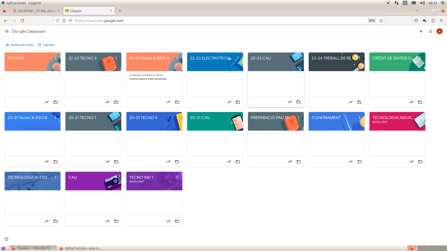Screen dimensions: 447x251
Task: Click the user account avatar
Action: [x=439, y=31]
